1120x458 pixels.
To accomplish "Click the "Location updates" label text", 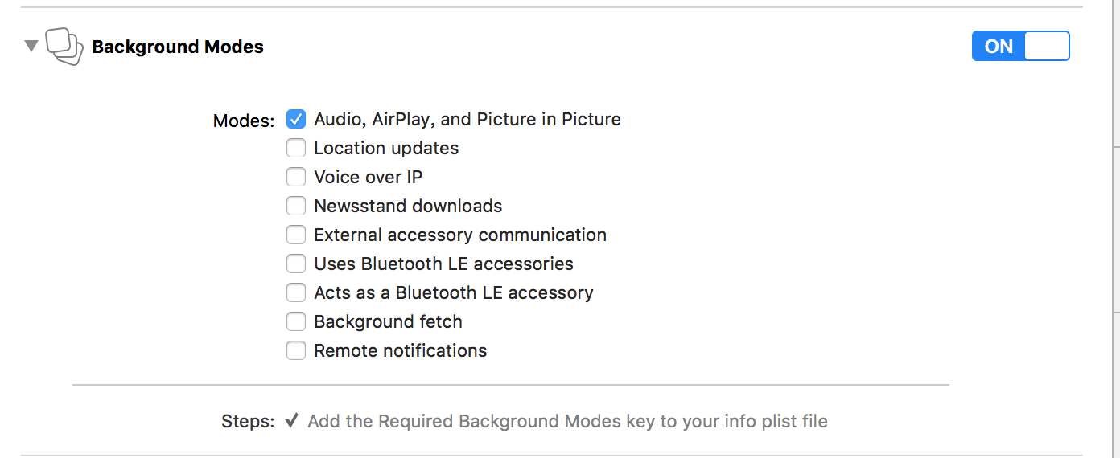I will [386, 148].
